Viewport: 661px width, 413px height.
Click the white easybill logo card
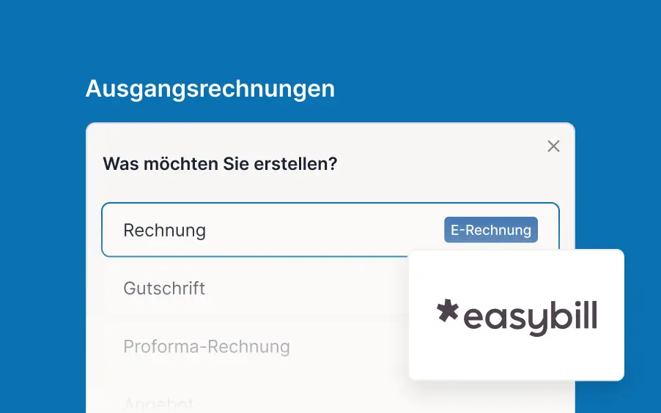click(516, 359)
